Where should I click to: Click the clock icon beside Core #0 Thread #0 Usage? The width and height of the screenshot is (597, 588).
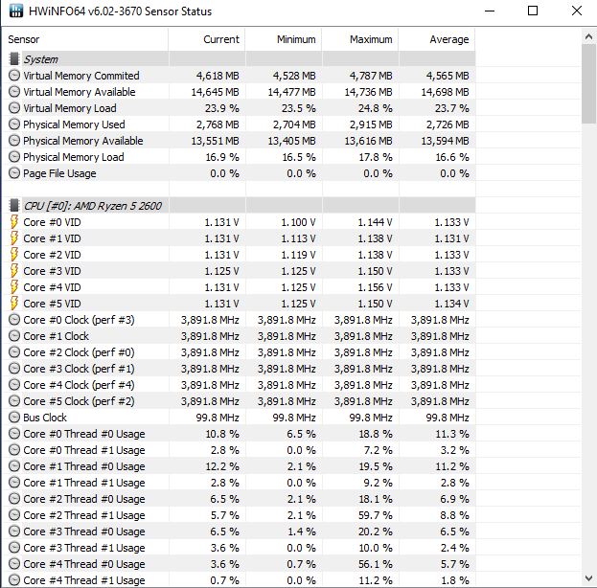click(14, 434)
